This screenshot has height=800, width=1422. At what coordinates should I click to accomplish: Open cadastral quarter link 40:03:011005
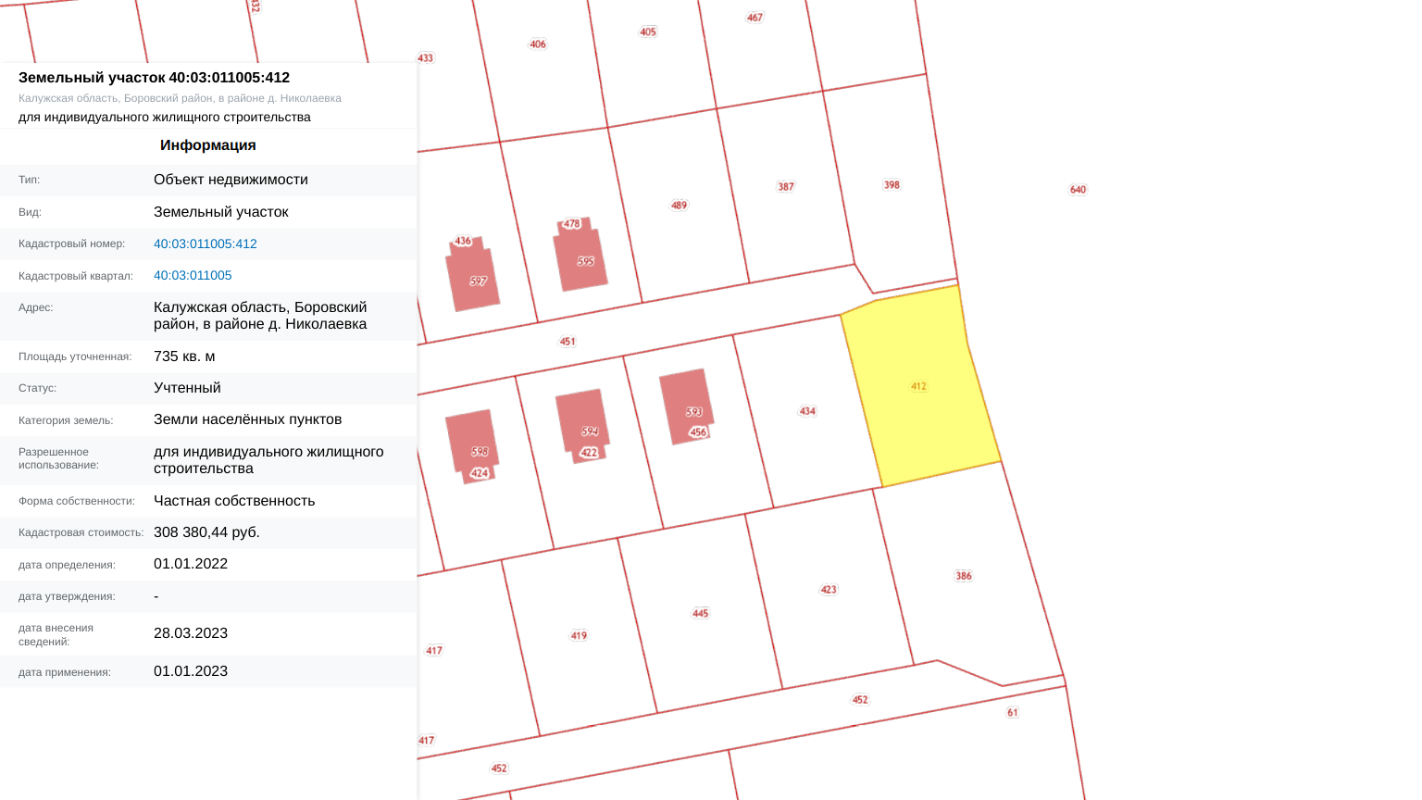[193, 275]
